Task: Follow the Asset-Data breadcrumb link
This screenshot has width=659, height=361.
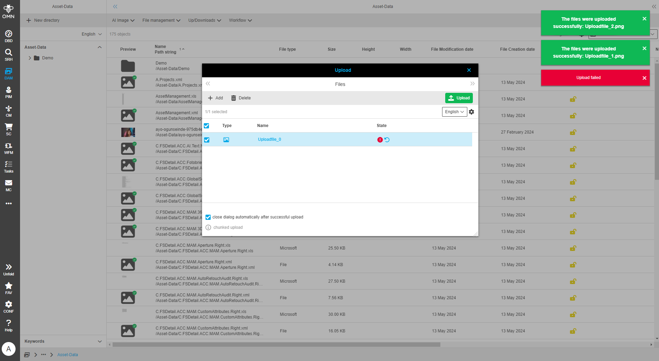Action: pos(68,355)
